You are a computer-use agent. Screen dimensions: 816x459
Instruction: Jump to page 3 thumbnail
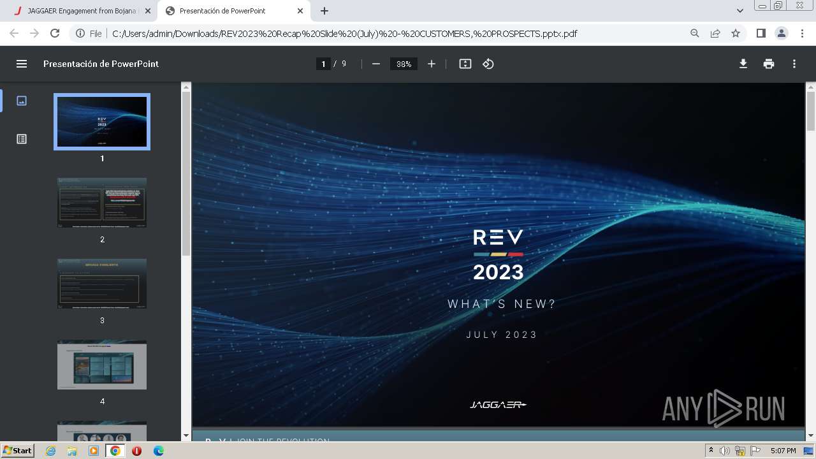(102, 284)
